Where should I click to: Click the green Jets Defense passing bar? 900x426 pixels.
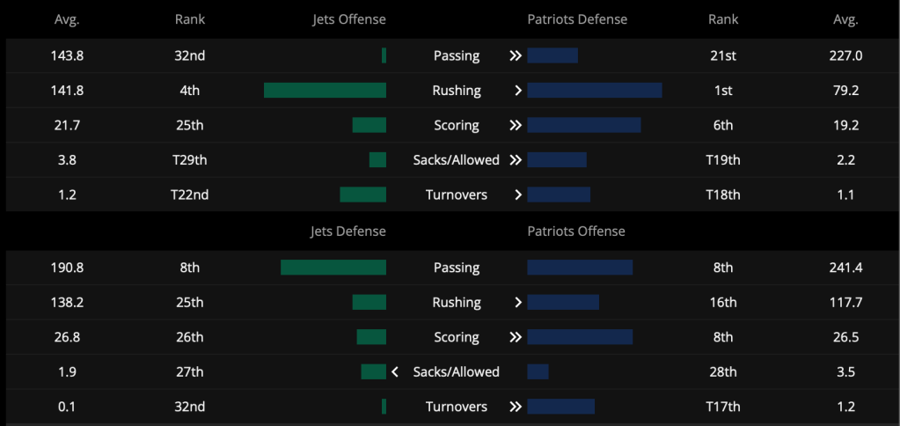[333, 268]
